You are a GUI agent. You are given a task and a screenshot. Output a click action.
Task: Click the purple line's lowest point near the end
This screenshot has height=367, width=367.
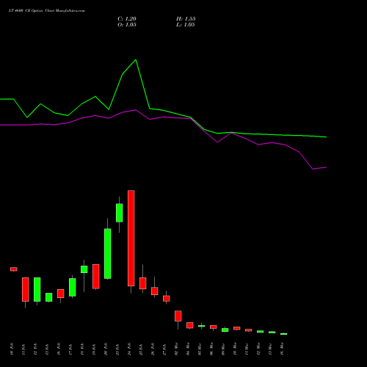tap(313, 169)
